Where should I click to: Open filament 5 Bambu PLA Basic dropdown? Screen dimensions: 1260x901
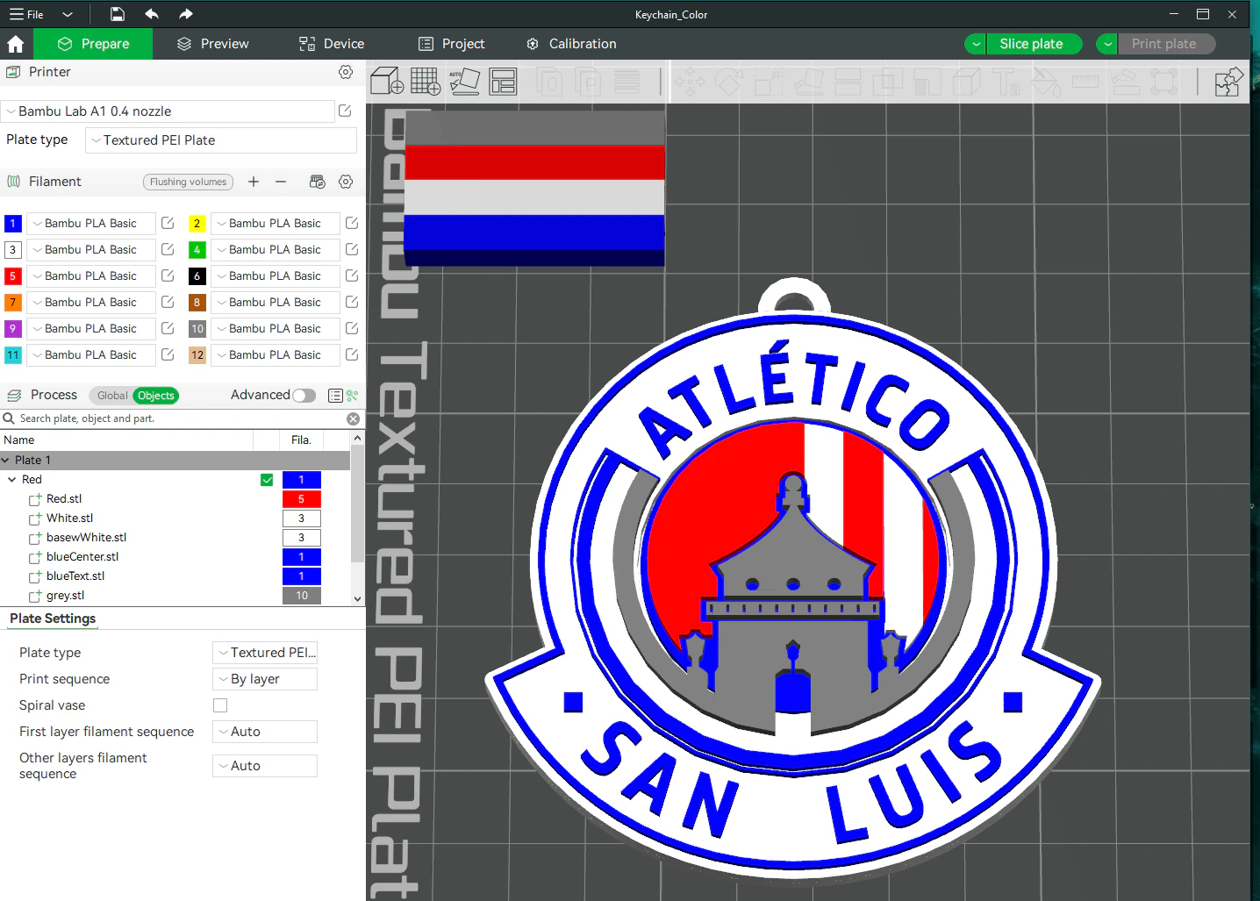[91, 276]
